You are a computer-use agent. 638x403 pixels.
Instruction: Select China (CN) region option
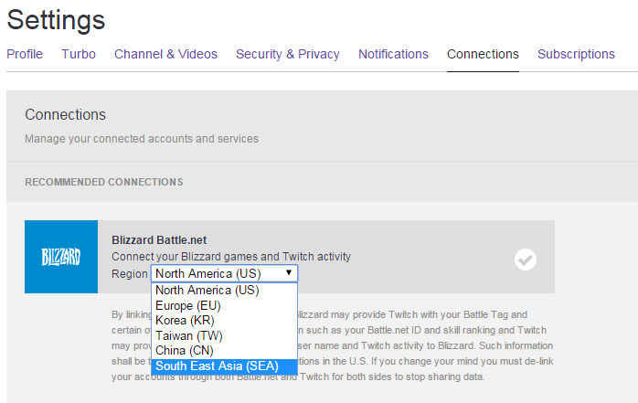[224, 351]
